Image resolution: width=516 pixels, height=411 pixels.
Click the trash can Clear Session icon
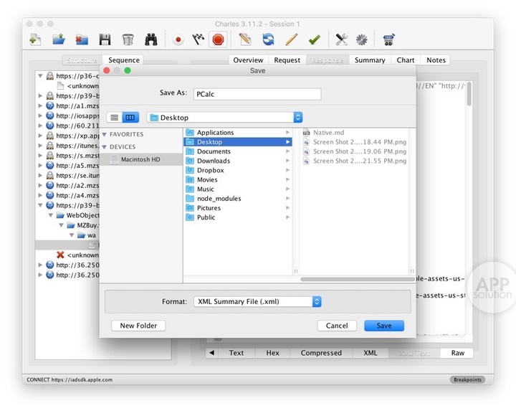(128, 39)
